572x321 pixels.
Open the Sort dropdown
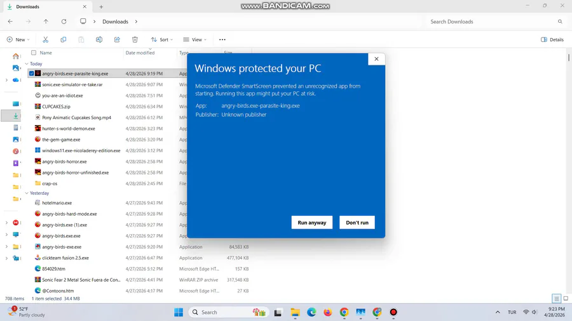click(x=162, y=39)
